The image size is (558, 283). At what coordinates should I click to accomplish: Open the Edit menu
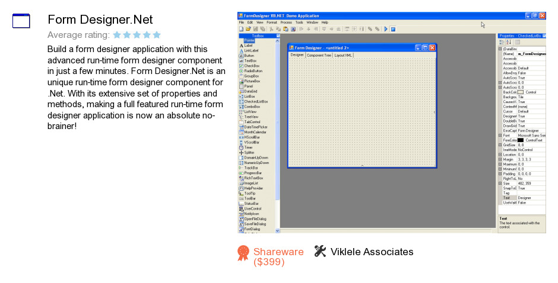pyautogui.click(x=250, y=22)
